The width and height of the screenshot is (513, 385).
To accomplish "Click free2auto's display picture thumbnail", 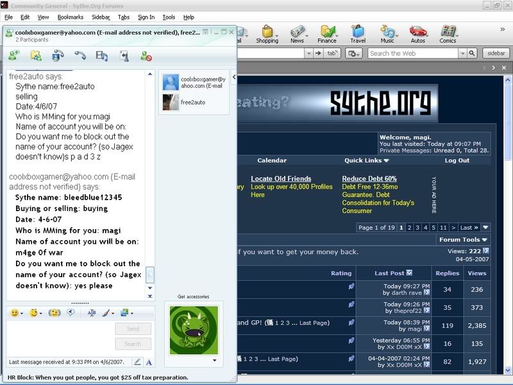I will [x=171, y=102].
